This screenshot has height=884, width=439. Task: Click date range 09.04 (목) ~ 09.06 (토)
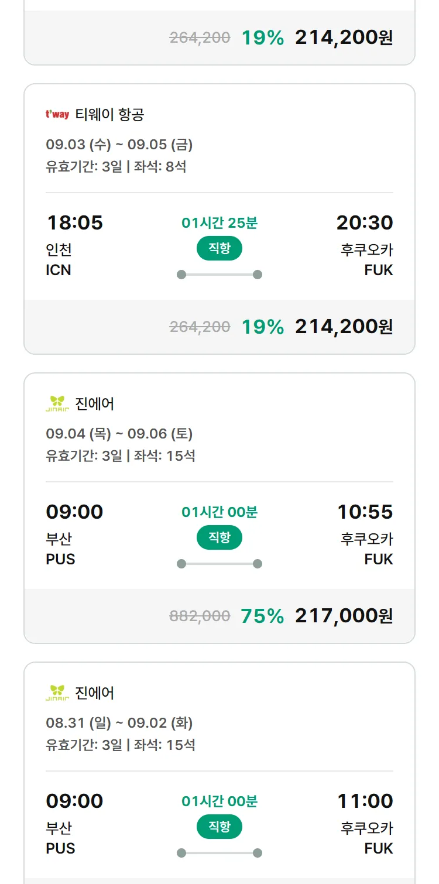[x=119, y=434]
